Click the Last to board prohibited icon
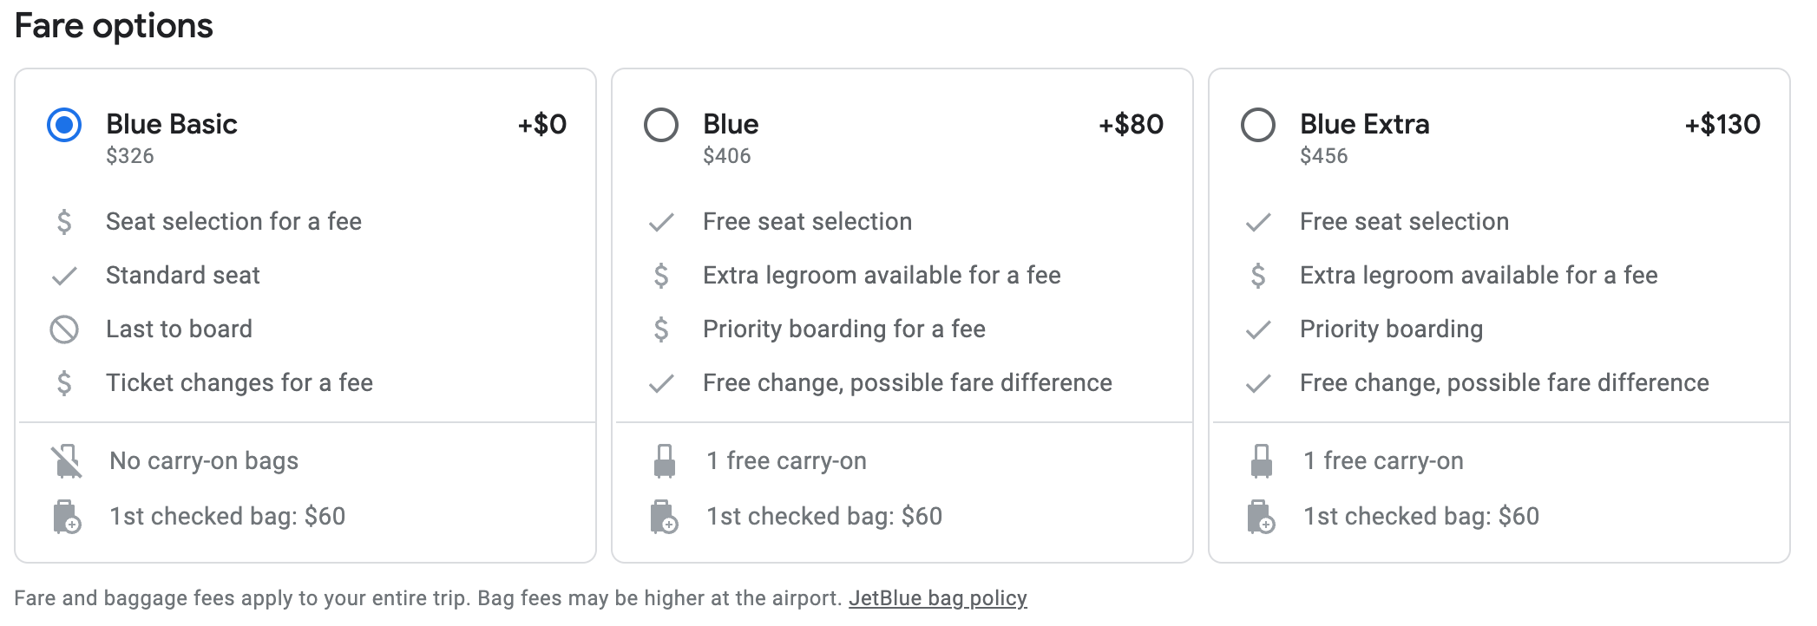Image resolution: width=1817 pixels, height=626 pixels. click(64, 329)
